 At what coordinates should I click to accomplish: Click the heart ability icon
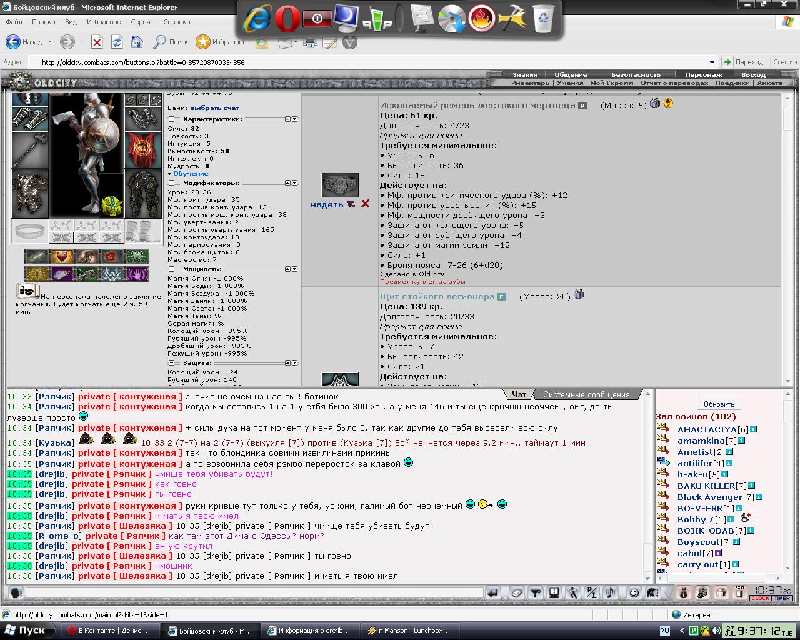pyautogui.click(x=61, y=256)
